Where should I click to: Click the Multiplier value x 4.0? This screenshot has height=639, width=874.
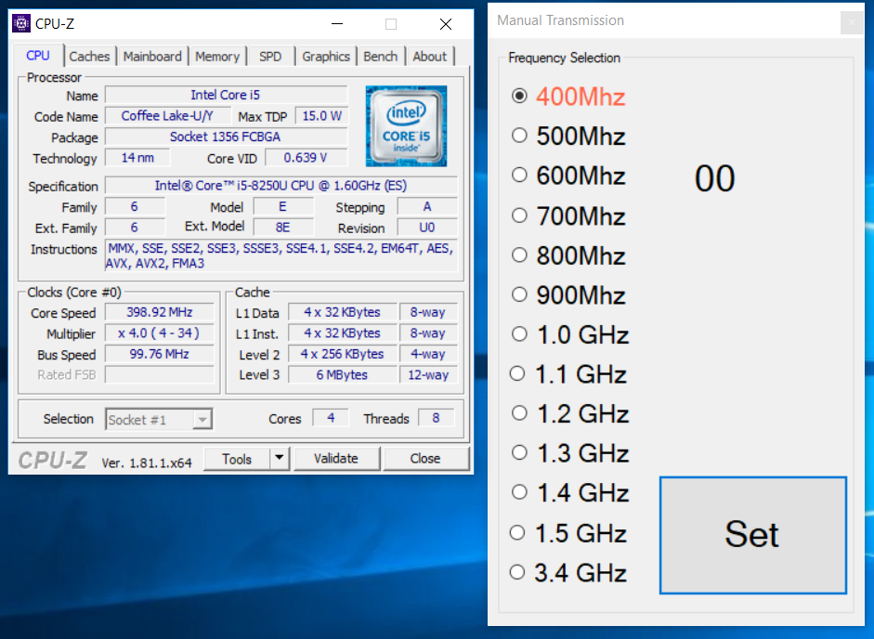coord(160,333)
